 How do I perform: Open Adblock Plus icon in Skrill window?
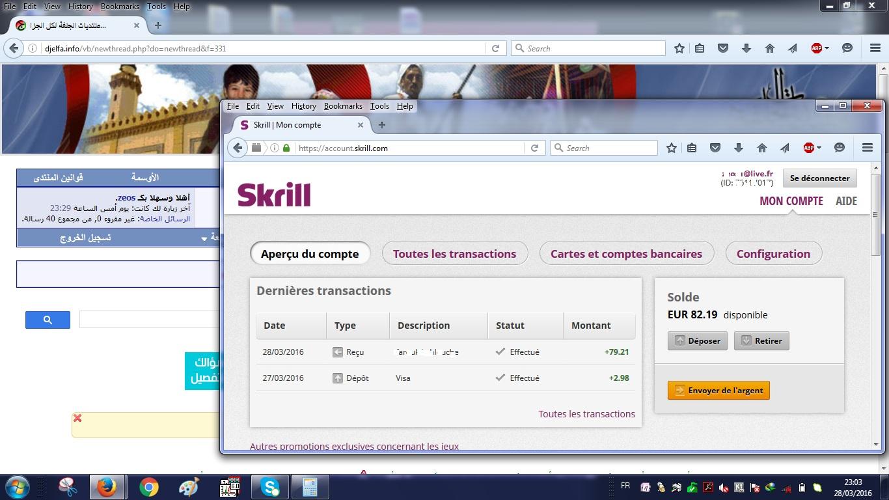pyautogui.click(x=809, y=148)
